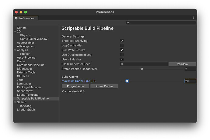
Task: Select Addressables in the sidebar
Action: [x=26, y=43]
